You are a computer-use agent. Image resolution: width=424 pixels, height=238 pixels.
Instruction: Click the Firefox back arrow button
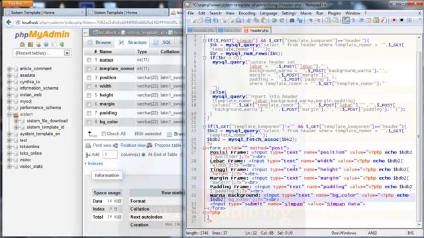click(x=9, y=22)
